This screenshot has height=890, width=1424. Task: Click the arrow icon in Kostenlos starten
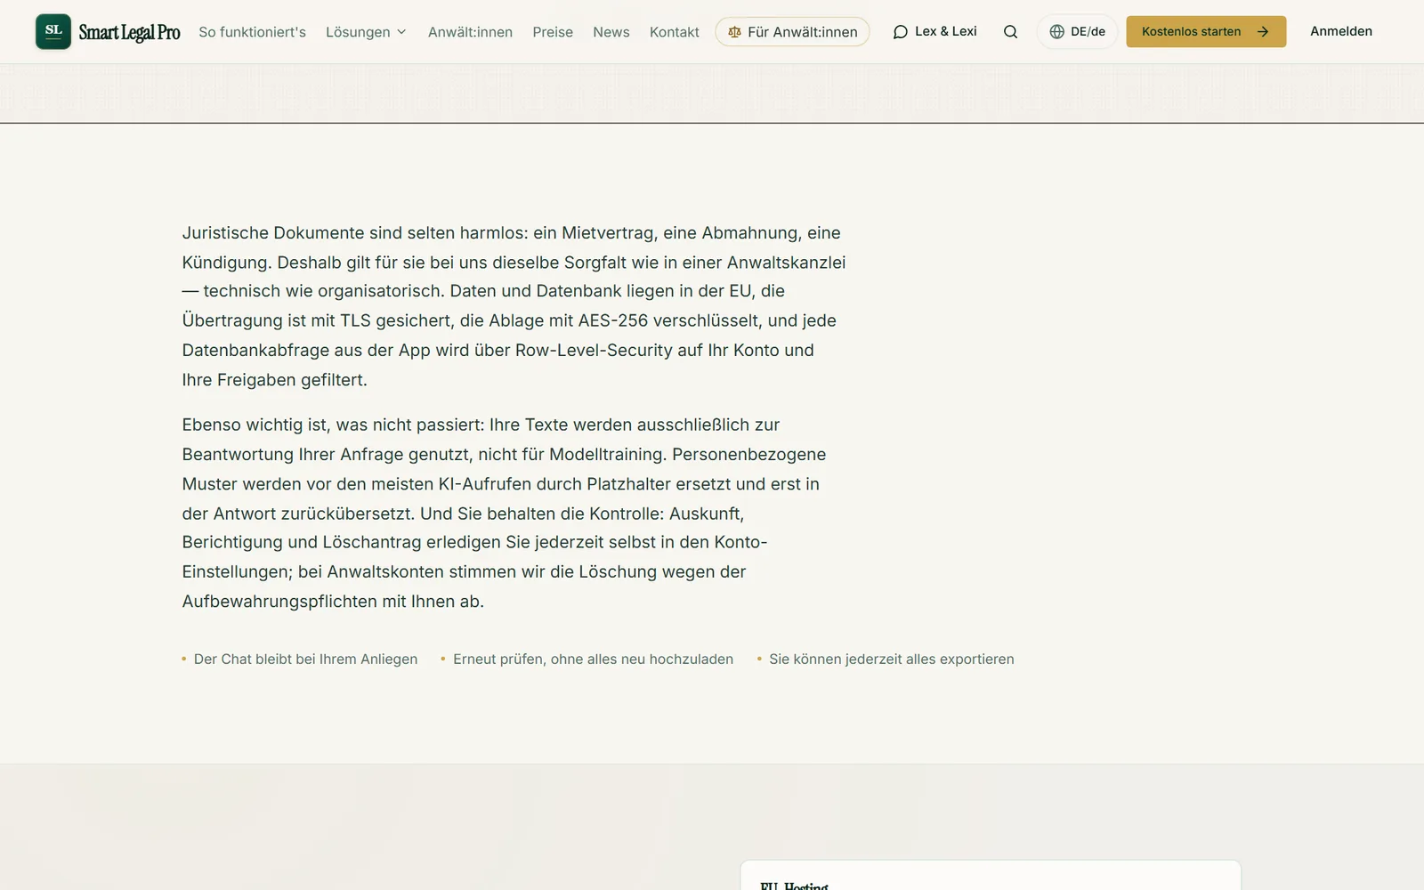tap(1262, 32)
